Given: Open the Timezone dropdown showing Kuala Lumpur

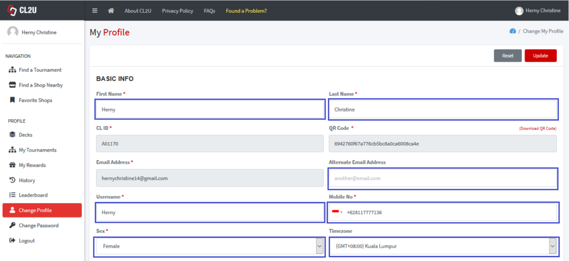Looking at the screenshot, I should tap(443, 247).
